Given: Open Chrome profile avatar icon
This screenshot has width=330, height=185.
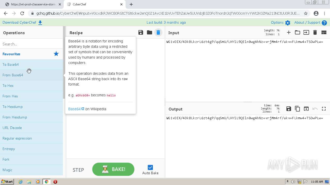Looking at the screenshot, I should coord(316,13).
